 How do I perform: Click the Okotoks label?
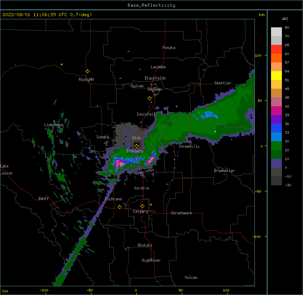[x=145, y=245]
